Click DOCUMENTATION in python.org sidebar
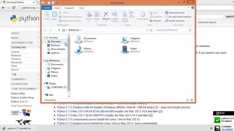The height and width of the screenshot is (131, 234). [22, 43]
